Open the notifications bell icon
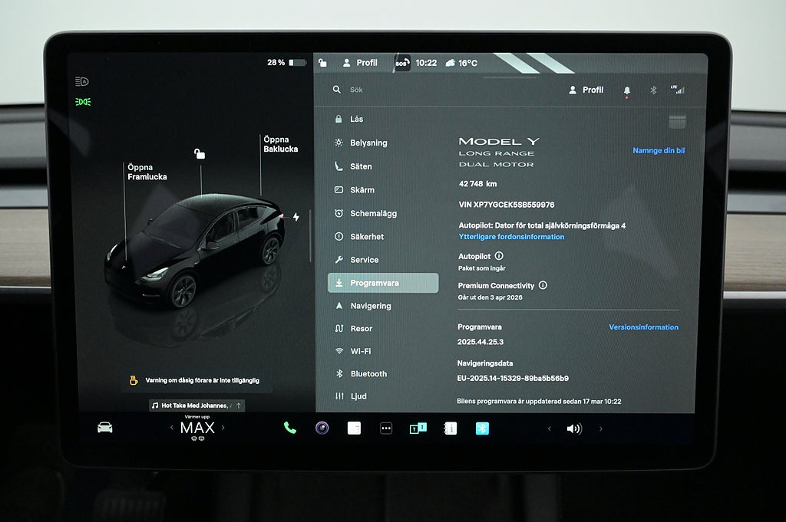Viewport: 786px width, 522px height. pos(627,90)
